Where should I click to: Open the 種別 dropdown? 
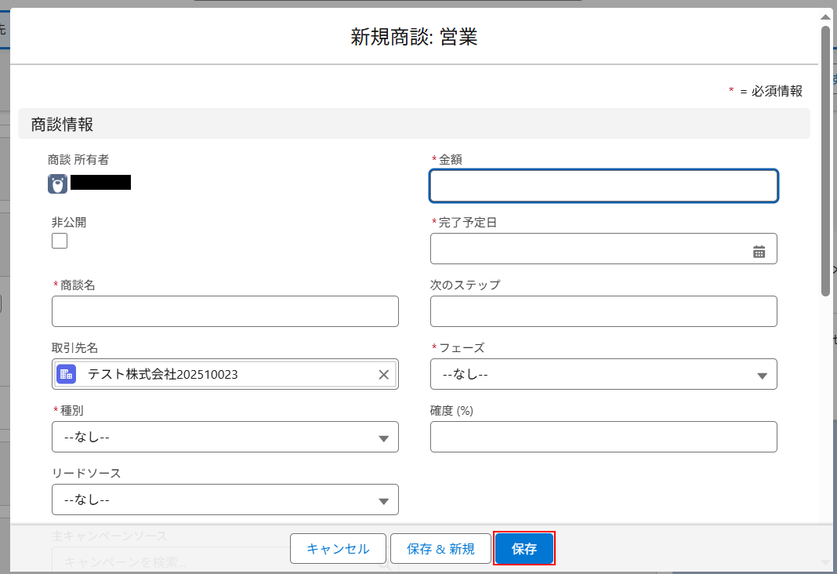[225, 438]
